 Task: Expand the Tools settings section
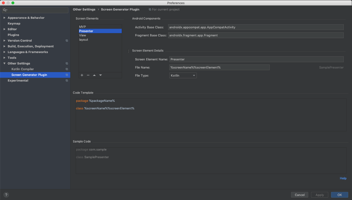click(4, 58)
